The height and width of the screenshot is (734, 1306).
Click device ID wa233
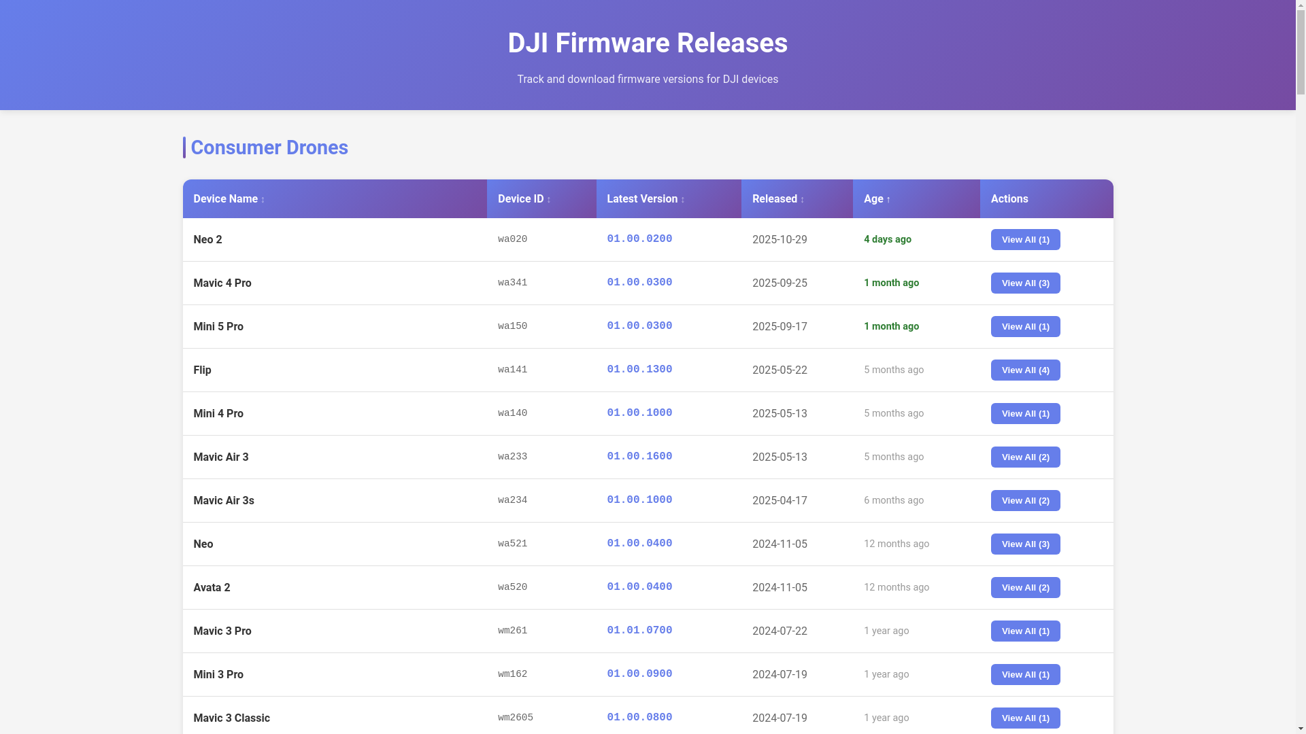512,457
